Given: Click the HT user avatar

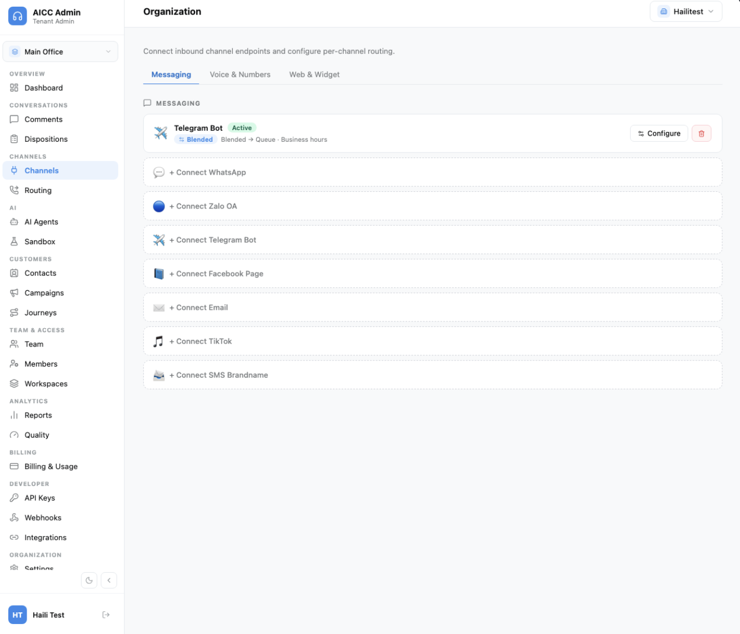Looking at the screenshot, I should click(17, 615).
